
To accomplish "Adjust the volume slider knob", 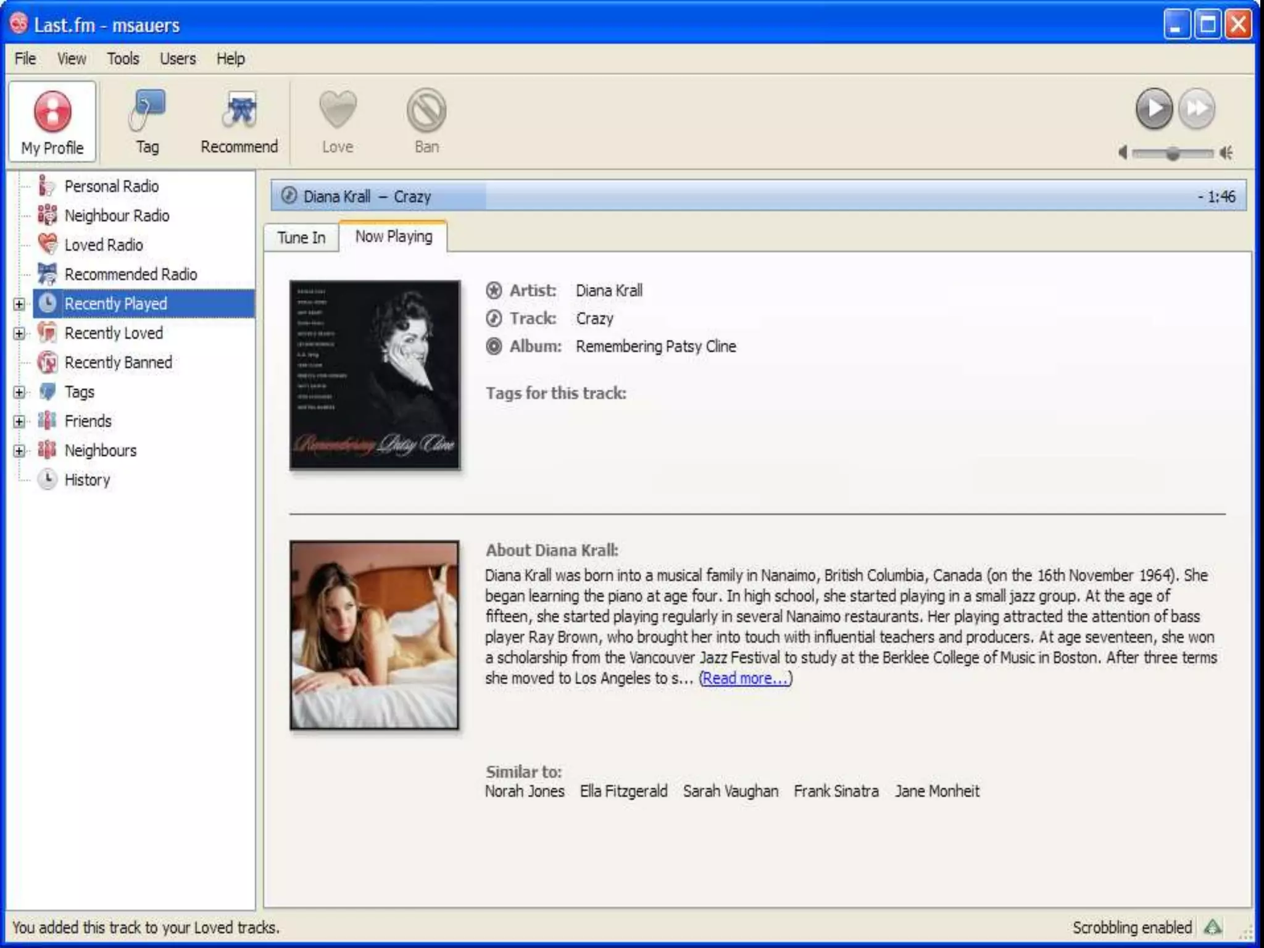I will [1173, 153].
